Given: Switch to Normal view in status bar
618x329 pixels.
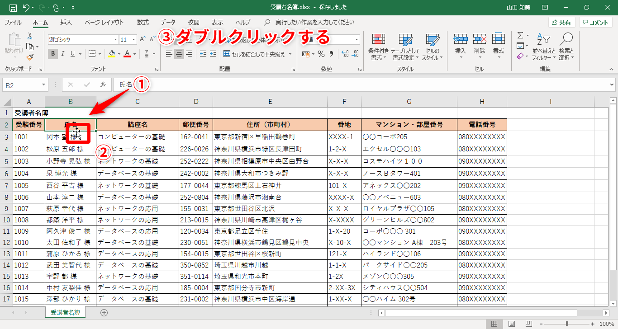Looking at the screenshot, I should point(494,324).
